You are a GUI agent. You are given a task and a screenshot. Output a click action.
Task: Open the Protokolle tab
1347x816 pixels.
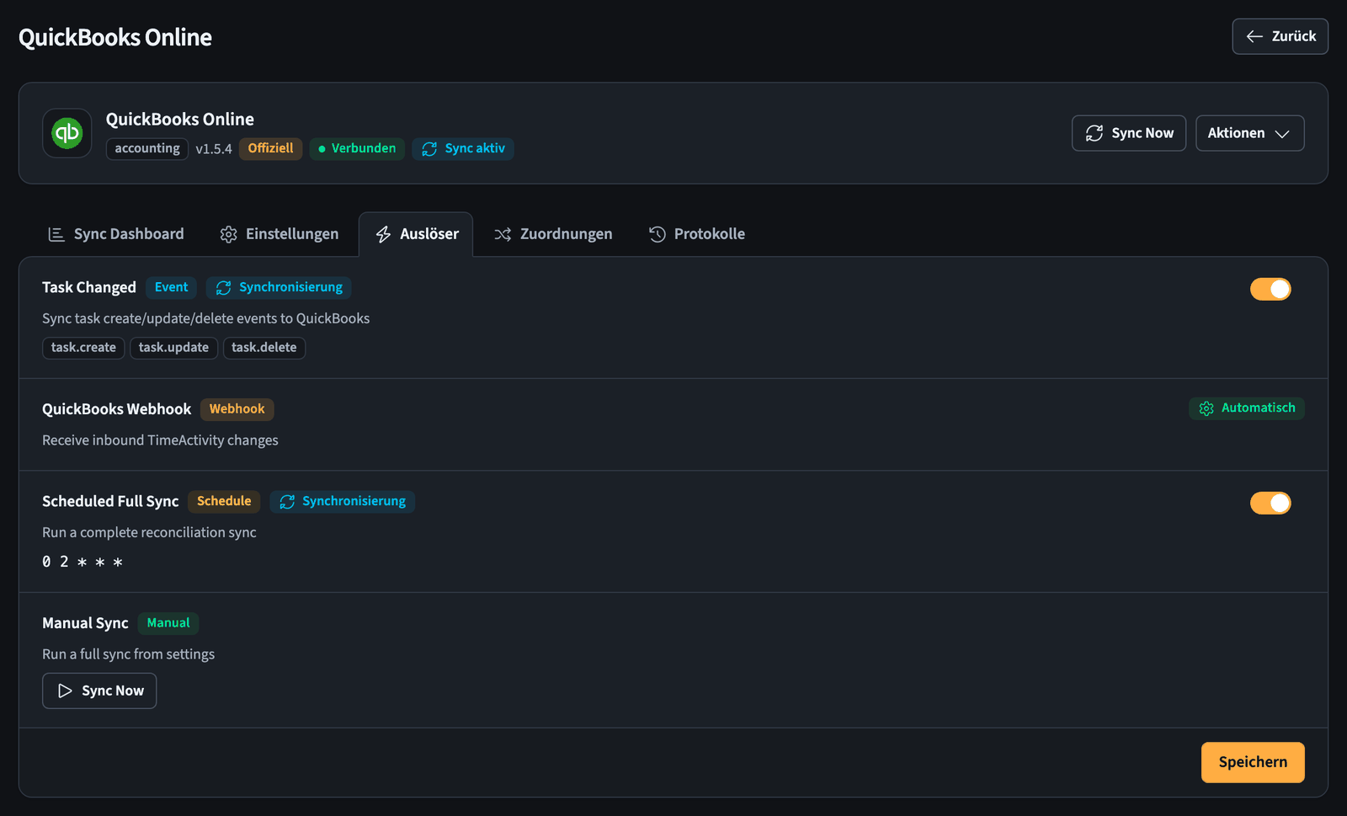click(x=697, y=234)
